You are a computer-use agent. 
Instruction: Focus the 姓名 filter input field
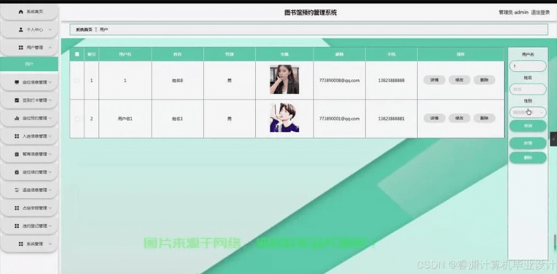pyautogui.click(x=528, y=90)
